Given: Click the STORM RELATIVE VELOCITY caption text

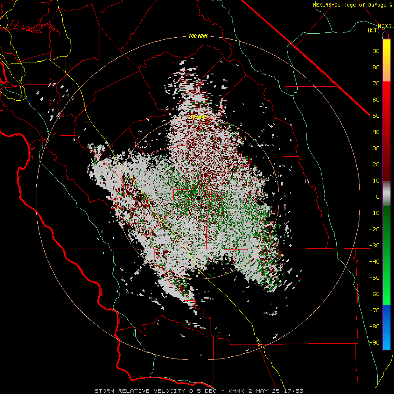Looking at the screenshot, I should tap(140, 391).
